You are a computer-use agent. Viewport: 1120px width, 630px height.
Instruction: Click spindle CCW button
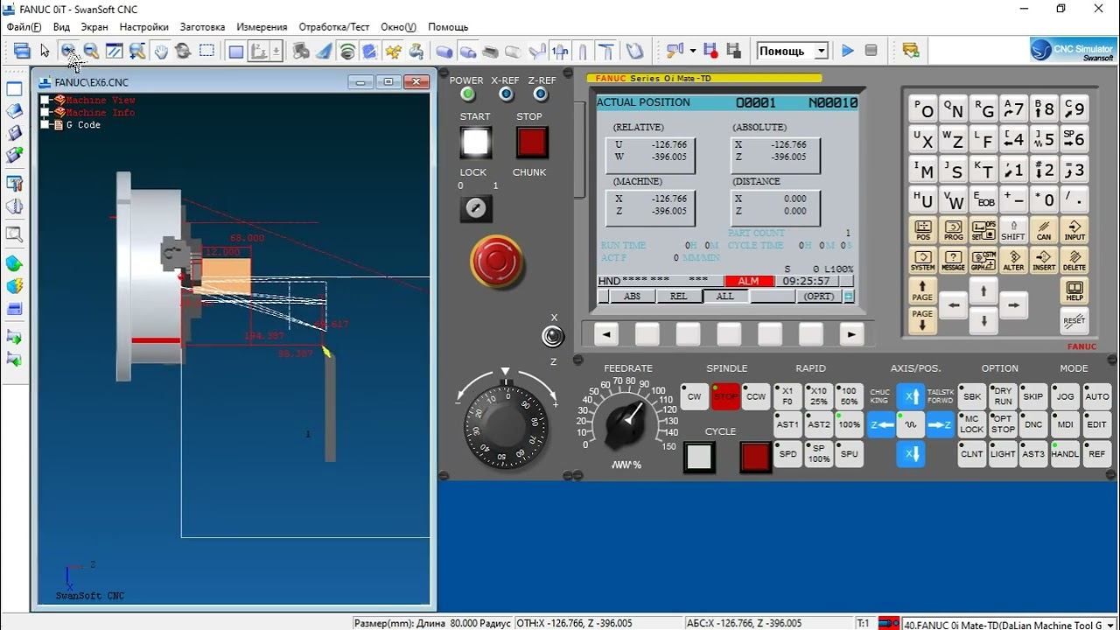point(756,396)
